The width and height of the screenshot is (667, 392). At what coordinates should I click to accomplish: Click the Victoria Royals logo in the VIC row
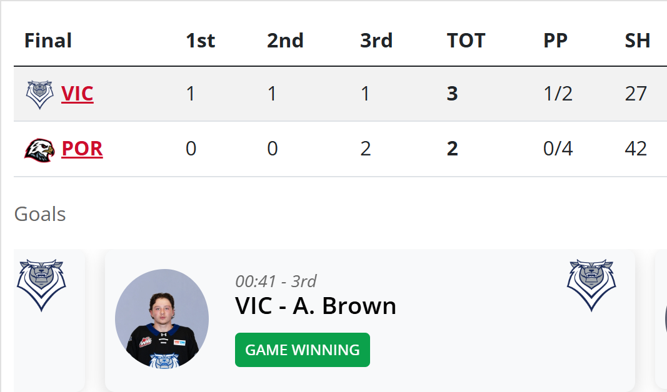tap(39, 94)
